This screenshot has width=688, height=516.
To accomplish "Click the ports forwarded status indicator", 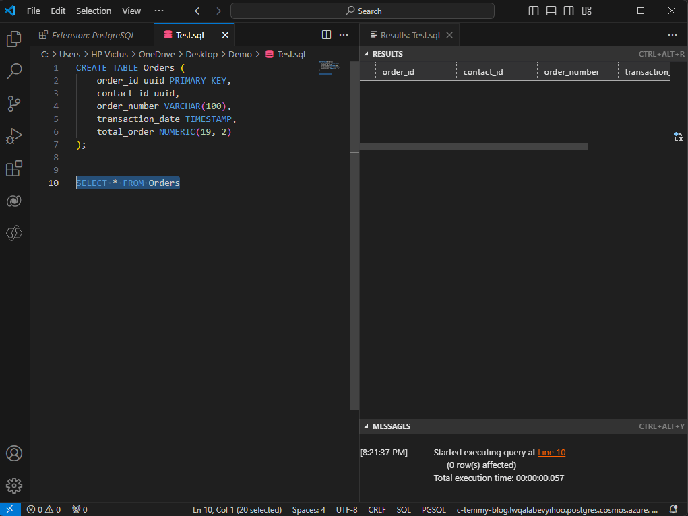I will click(x=80, y=509).
